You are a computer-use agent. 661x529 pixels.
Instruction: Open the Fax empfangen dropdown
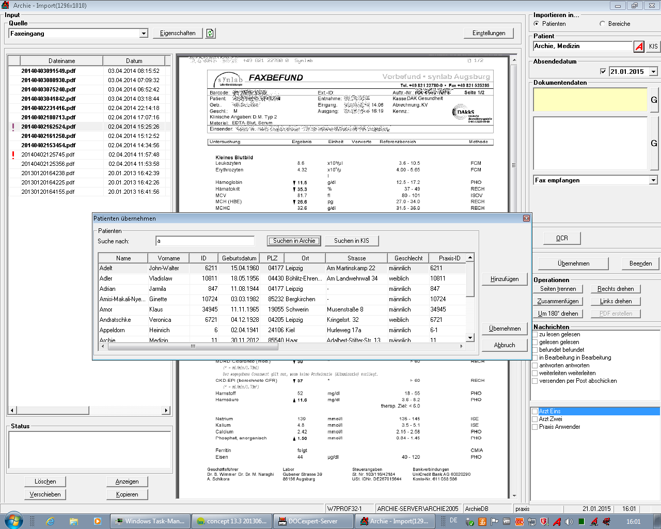point(653,180)
